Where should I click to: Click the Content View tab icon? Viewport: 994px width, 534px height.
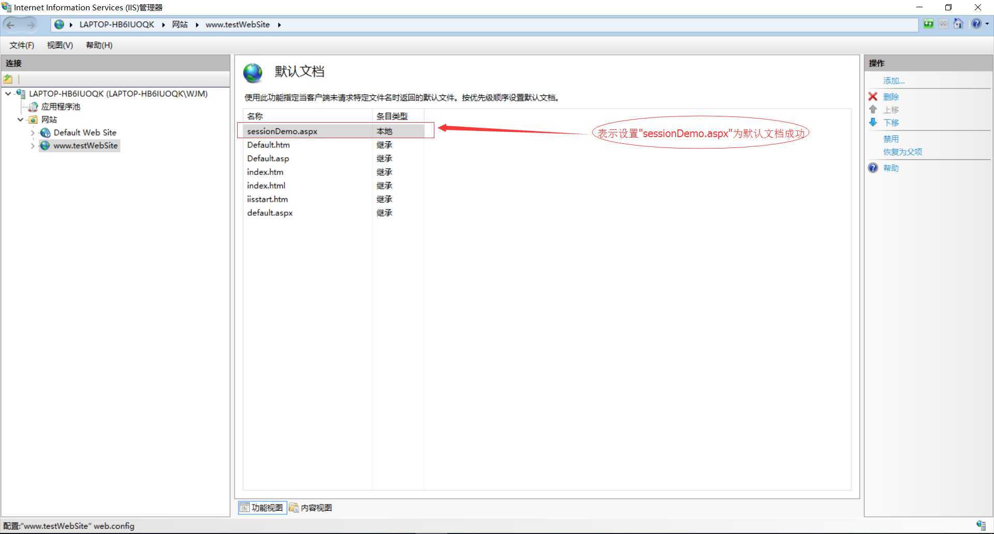point(294,508)
